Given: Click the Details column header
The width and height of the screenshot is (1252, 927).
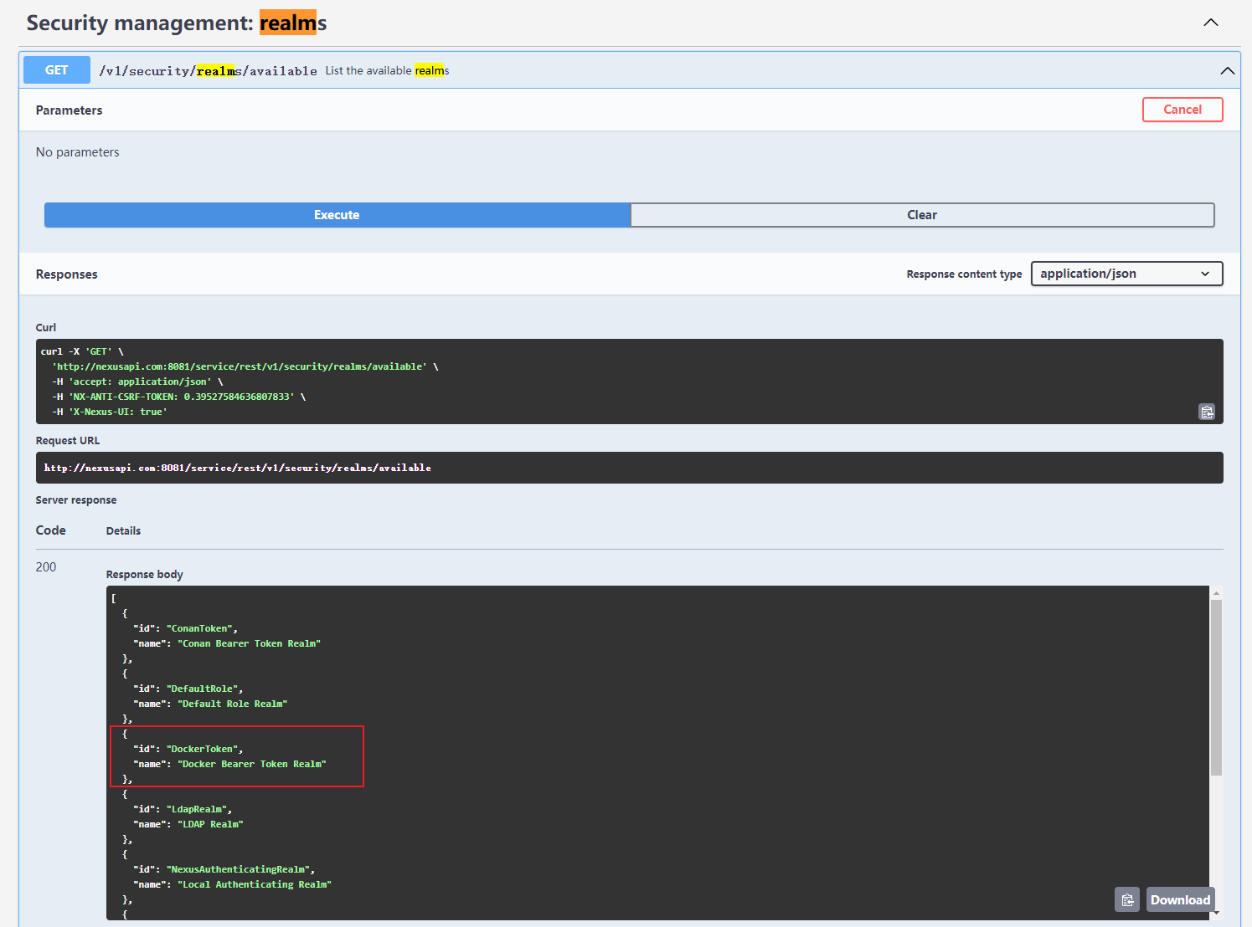Looking at the screenshot, I should [x=123, y=531].
